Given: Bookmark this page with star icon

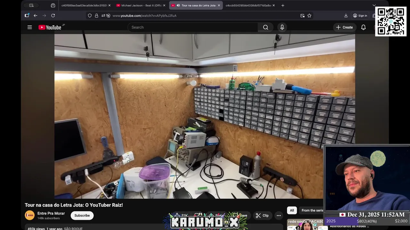Looking at the screenshot, I should (x=309, y=16).
